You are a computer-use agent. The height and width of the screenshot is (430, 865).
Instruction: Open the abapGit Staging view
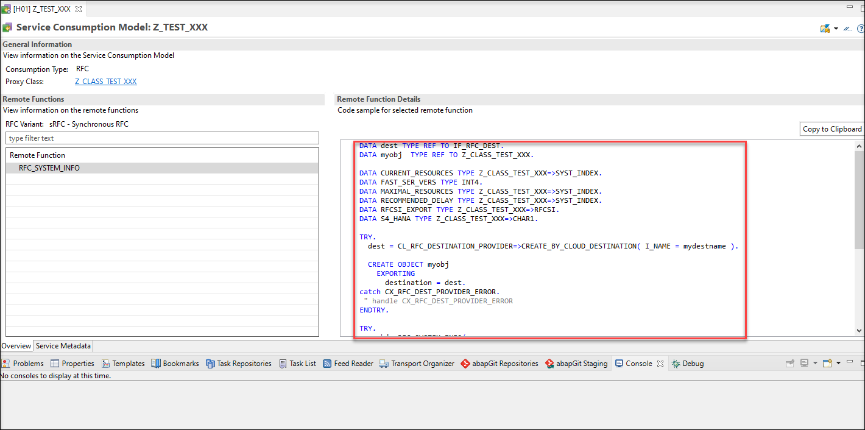pyautogui.click(x=576, y=364)
